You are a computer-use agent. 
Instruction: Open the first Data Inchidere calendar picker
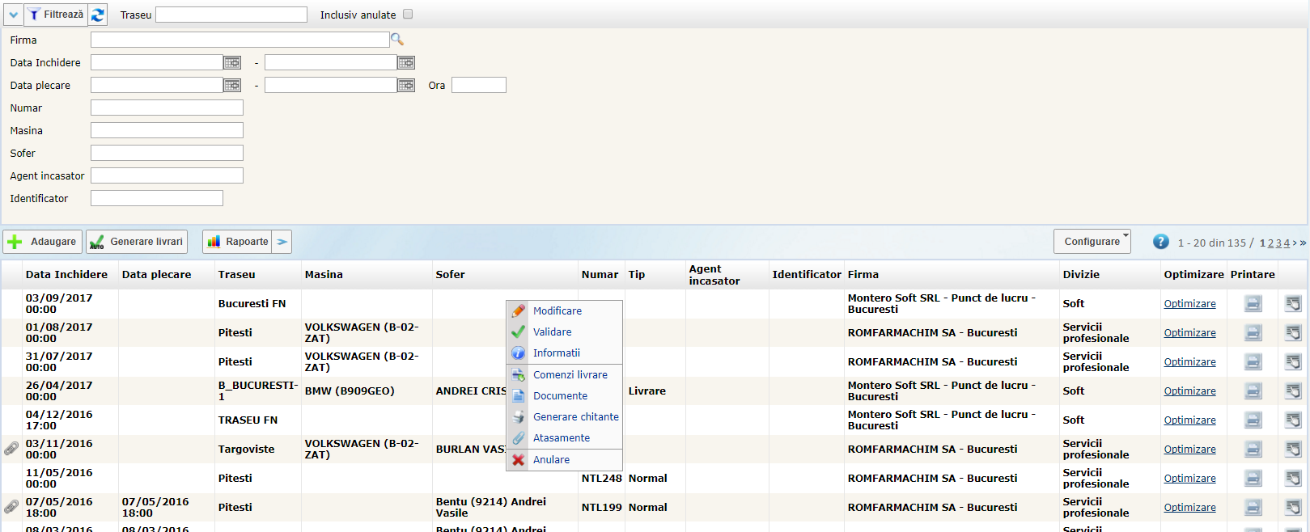pyautogui.click(x=232, y=62)
